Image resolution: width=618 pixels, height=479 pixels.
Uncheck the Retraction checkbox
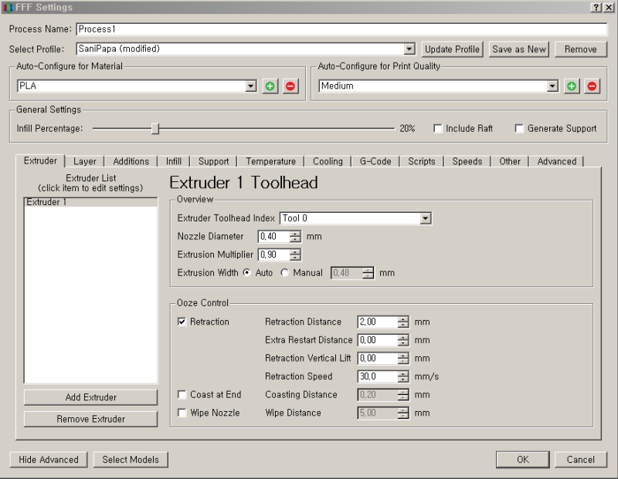tap(182, 322)
